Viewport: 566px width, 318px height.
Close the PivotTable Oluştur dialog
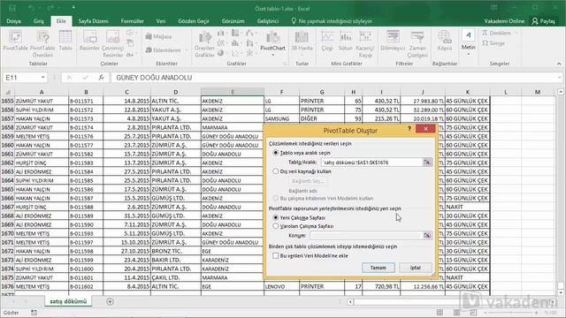click(425, 129)
